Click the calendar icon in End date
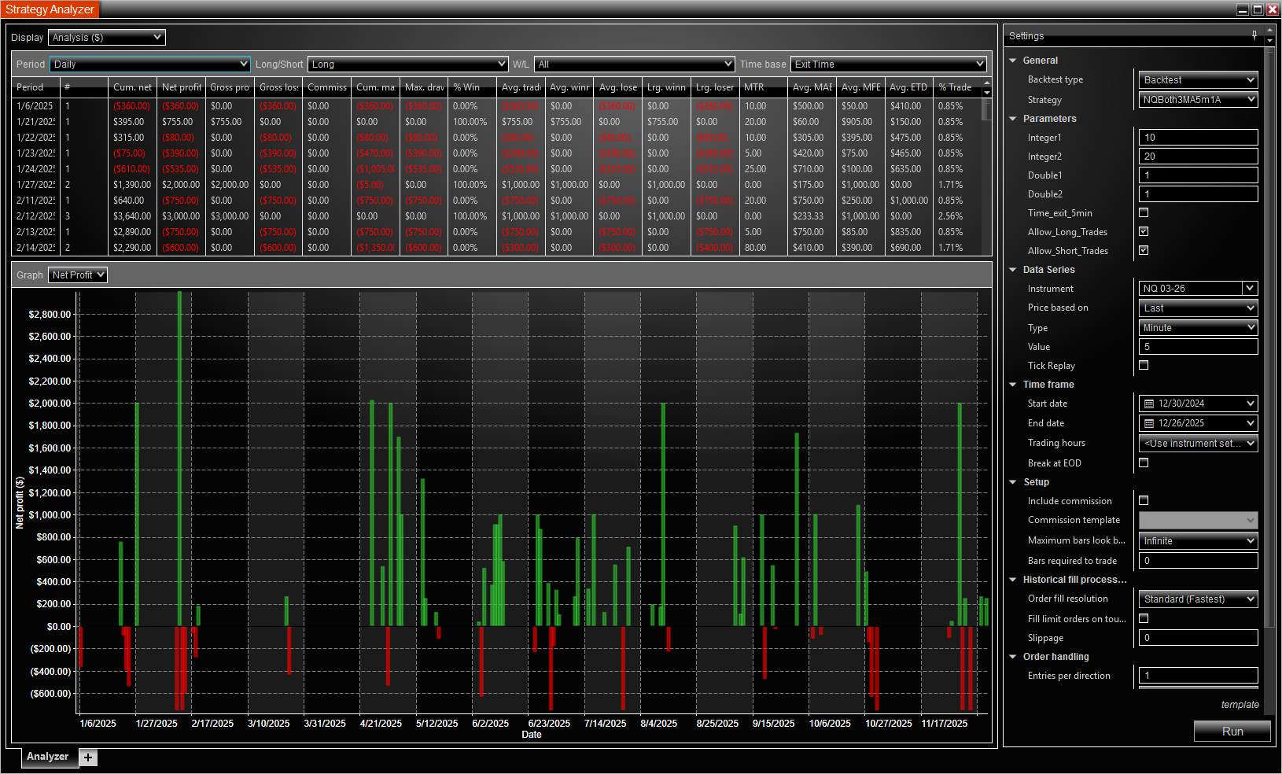This screenshot has width=1282, height=774. pos(1149,423)
